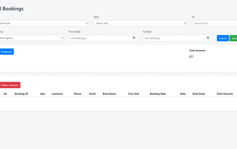The image size is (237, 149).
Task: Expand the Select Agency dropdown
Action: pos(31,38)
